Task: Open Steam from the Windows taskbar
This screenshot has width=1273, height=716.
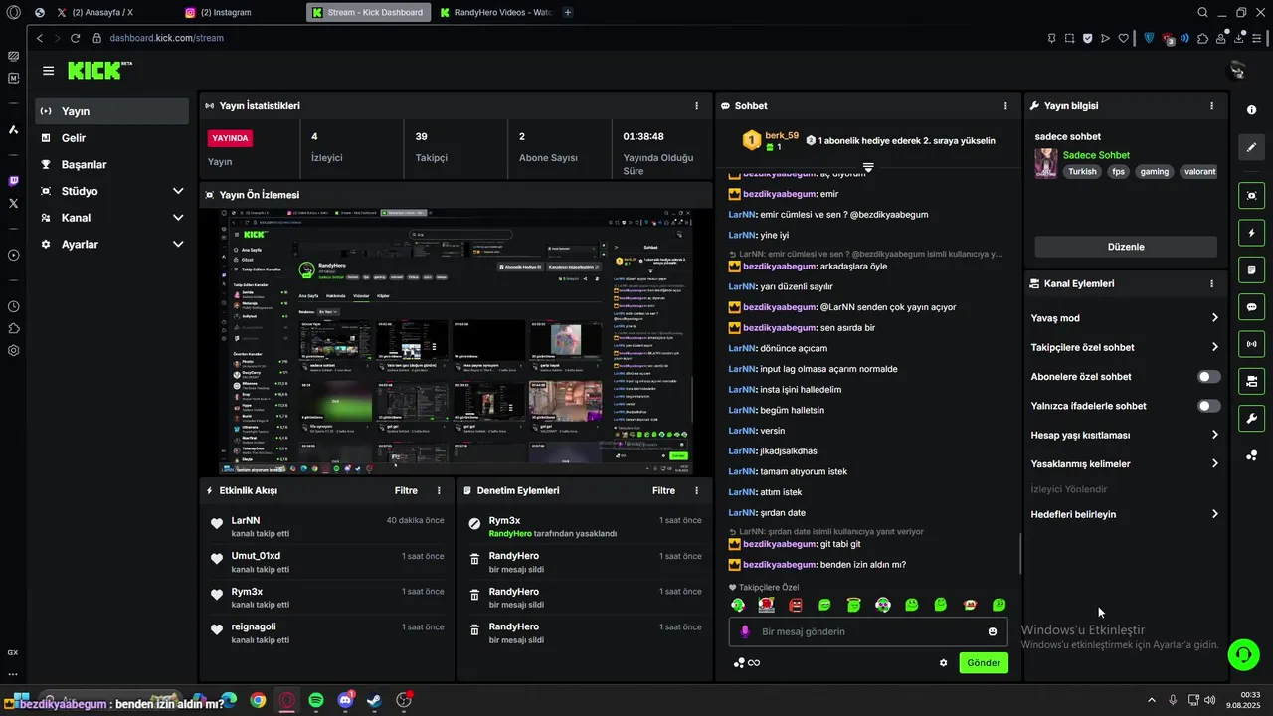Action: click(374, 700)
